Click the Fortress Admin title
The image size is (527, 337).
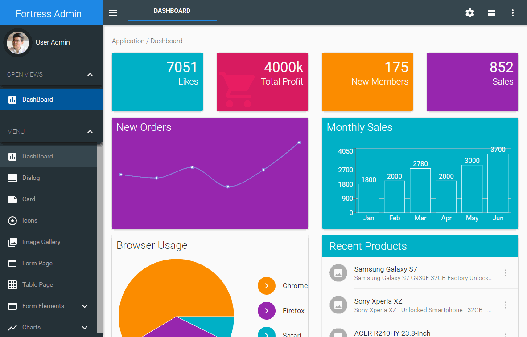click(x=49, y=14)
